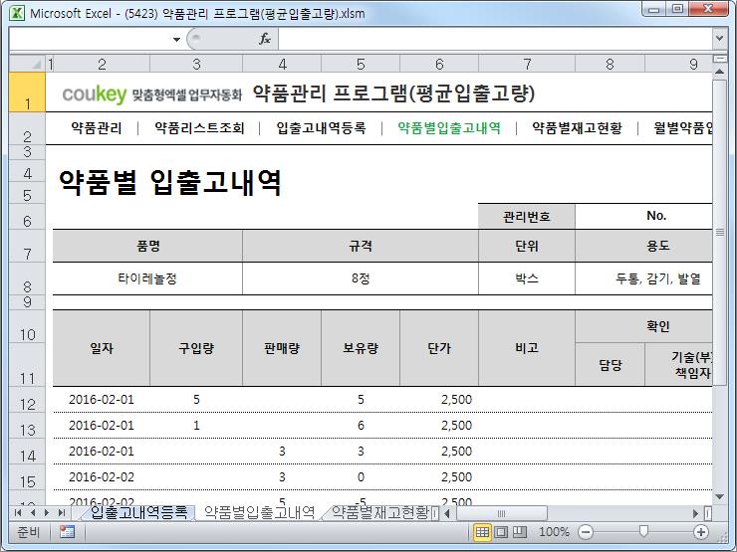Switch to 약품별입출고내역 sheet tab

(259, 512)
